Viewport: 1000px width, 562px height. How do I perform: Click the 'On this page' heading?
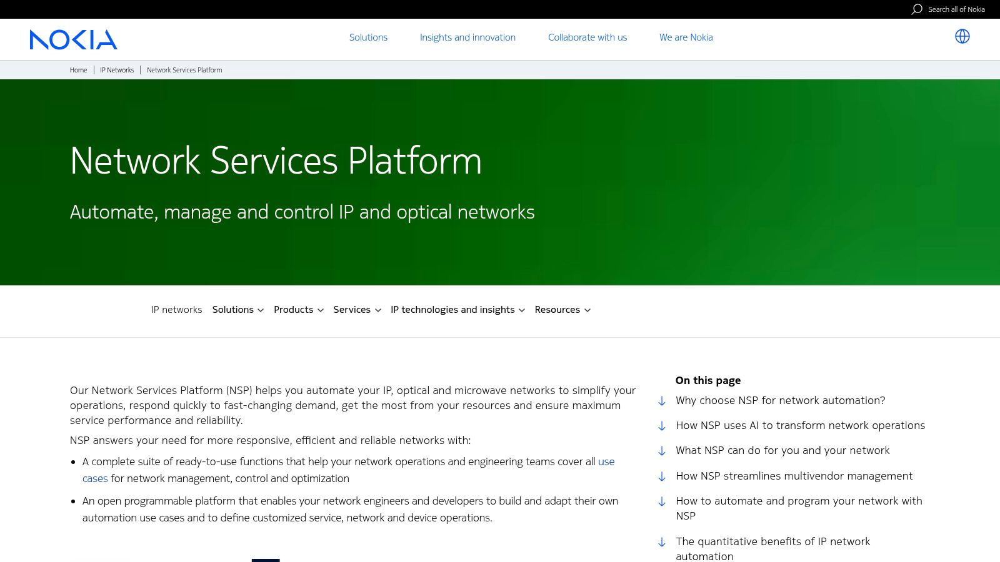tap(708, 380)
